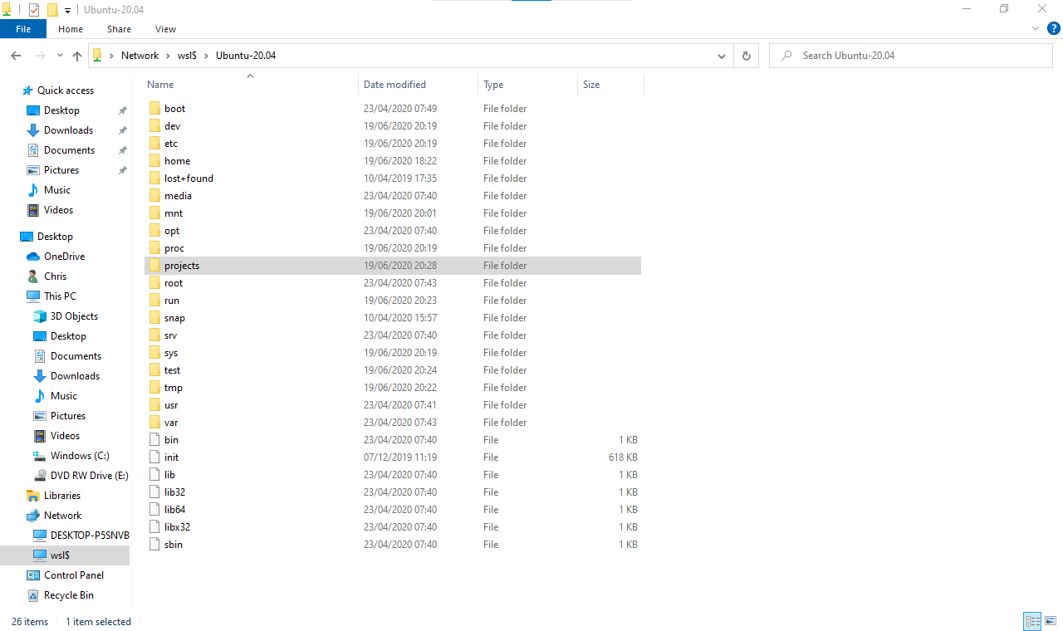Open pinned Pictures under Quick access

[x=61, y=170]
